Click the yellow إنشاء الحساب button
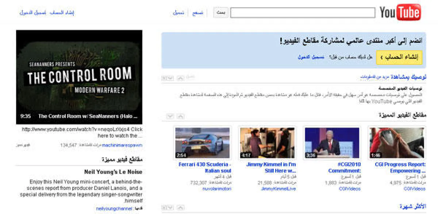The image size is (438, 214). [399, 57]
